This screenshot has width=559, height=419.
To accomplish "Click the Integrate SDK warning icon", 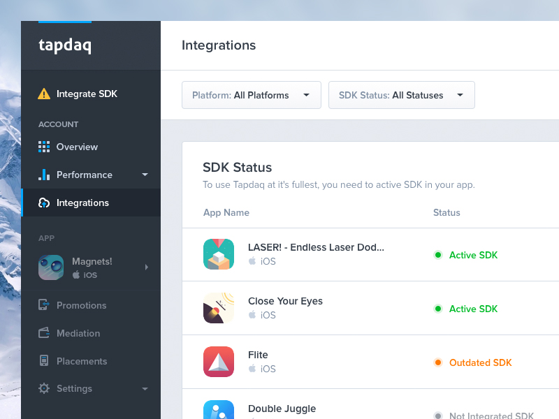I will click(x=44, y=94).
